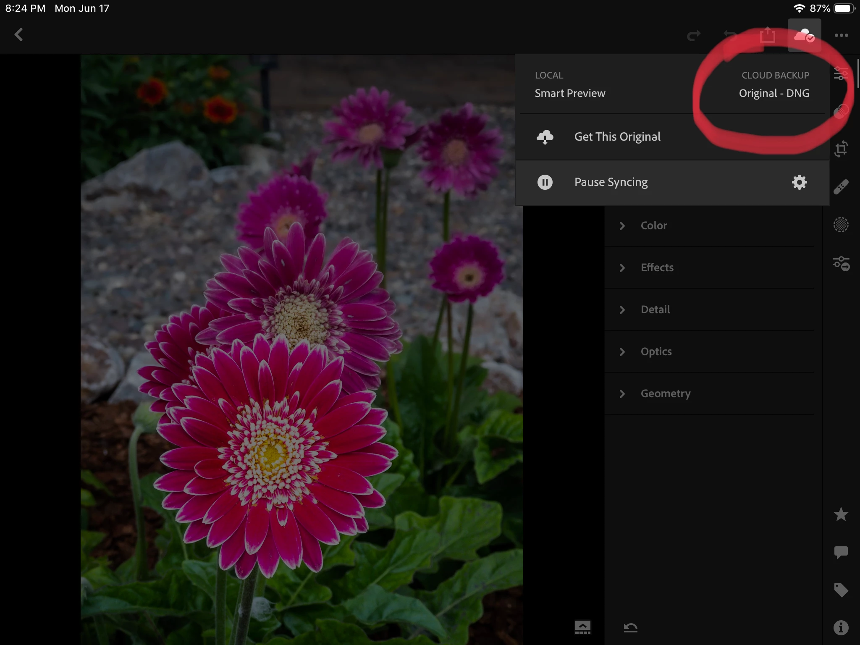Pause syncing with the pause button

pyautogui.click(x=545, y=182)
